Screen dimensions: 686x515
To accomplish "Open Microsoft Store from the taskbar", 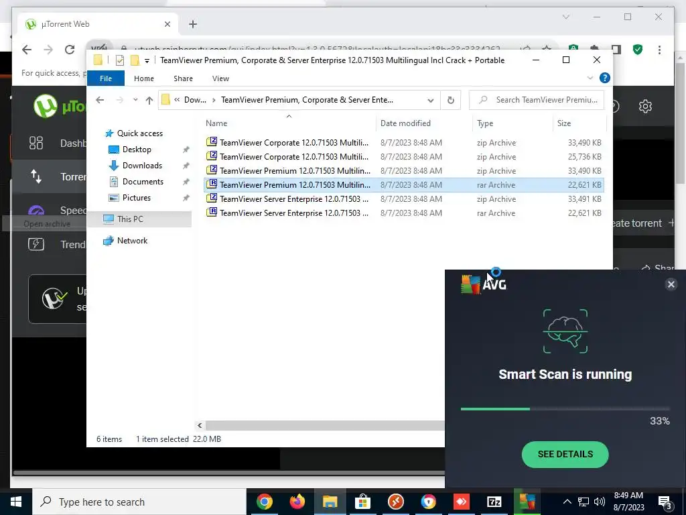I will coord(362,502).
